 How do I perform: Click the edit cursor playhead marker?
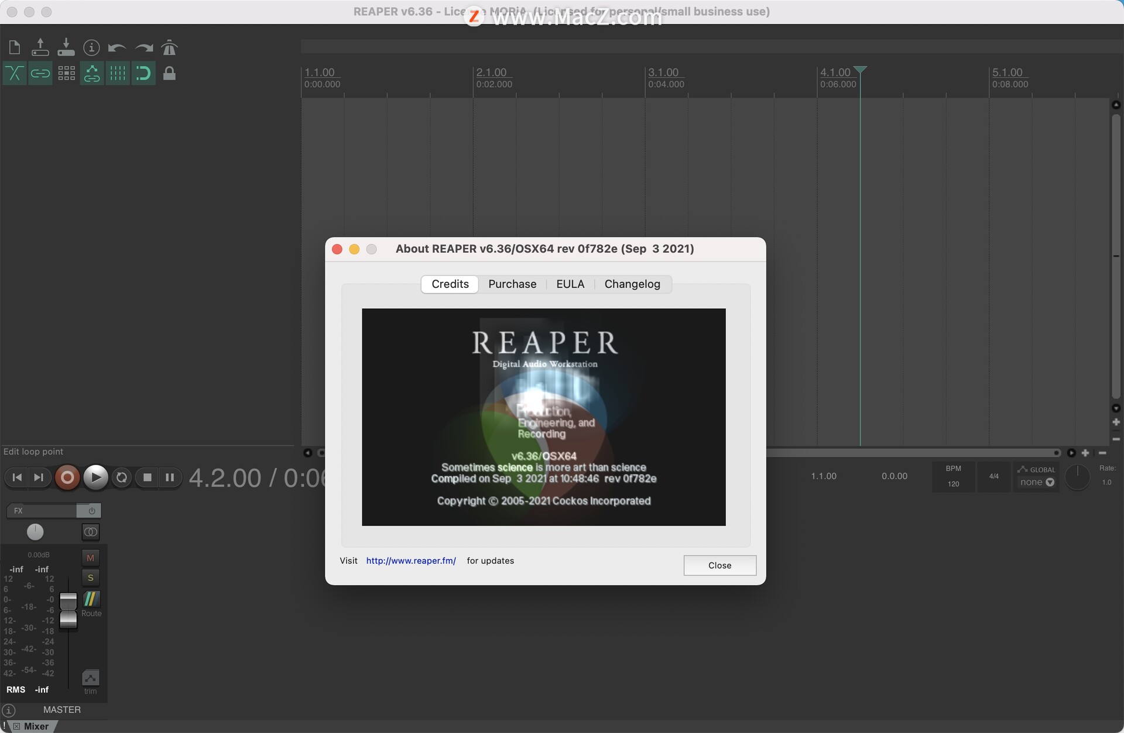coord(860,70)
